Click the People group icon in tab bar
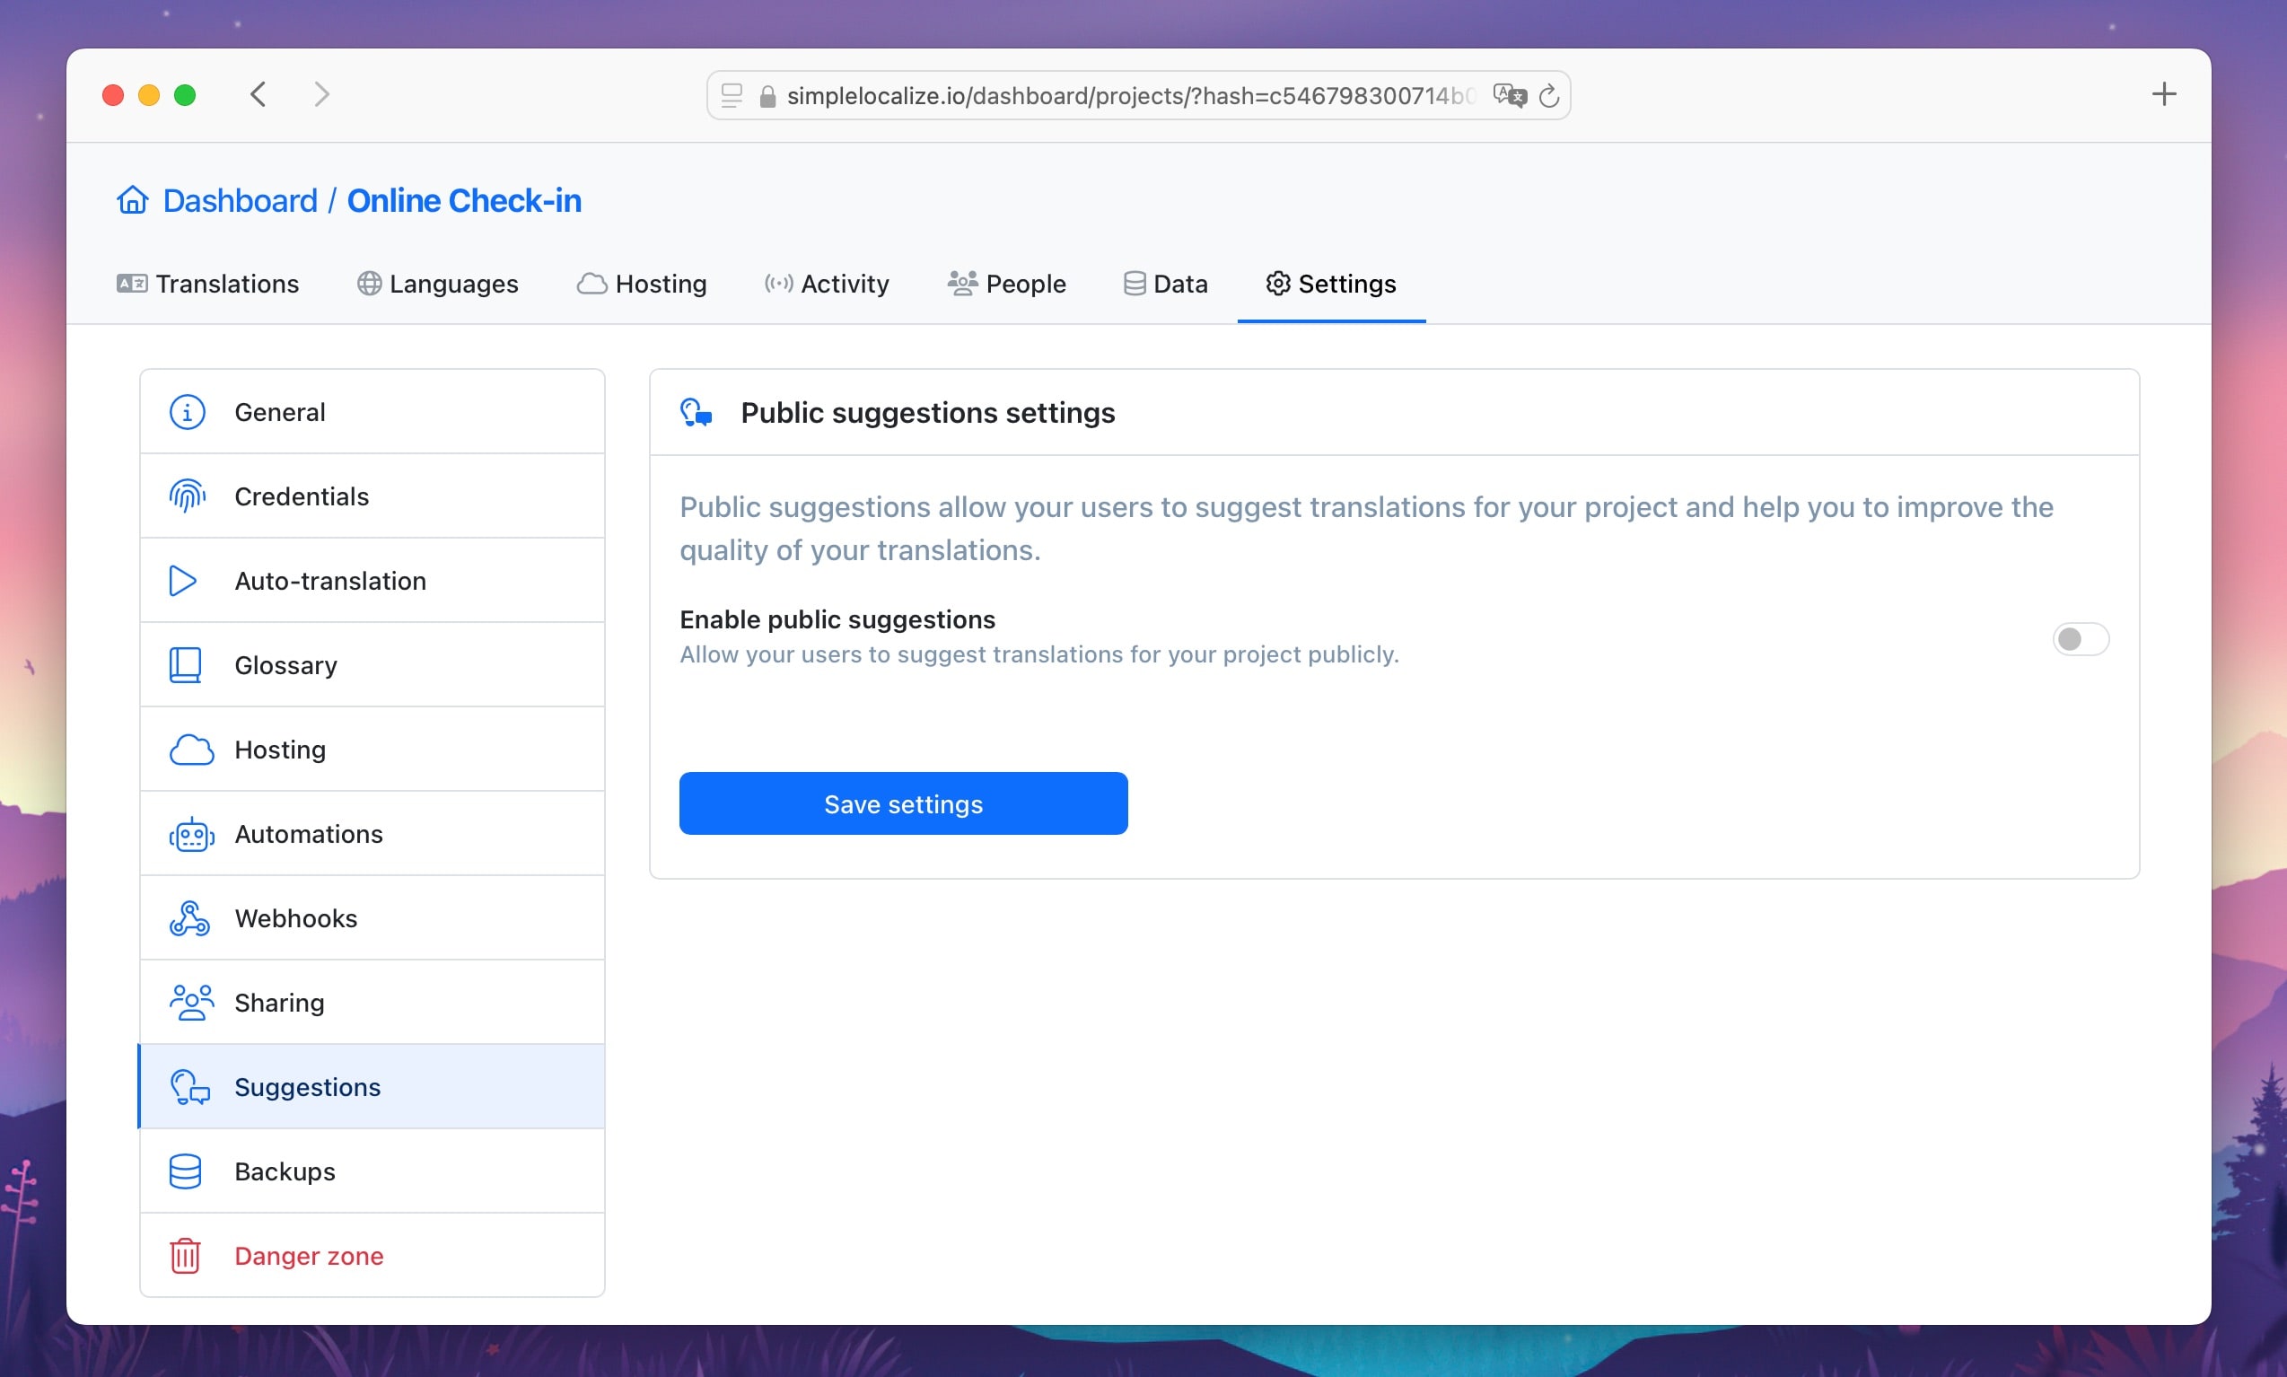 [x=962, y=283]
